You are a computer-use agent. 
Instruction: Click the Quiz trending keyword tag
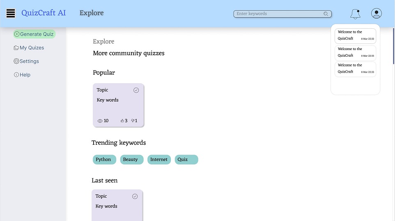186,159
